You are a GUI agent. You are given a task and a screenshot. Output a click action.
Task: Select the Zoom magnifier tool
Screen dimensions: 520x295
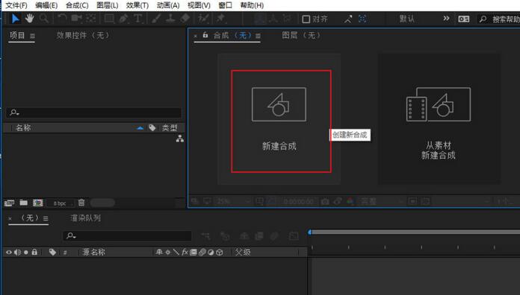point(44,19)
